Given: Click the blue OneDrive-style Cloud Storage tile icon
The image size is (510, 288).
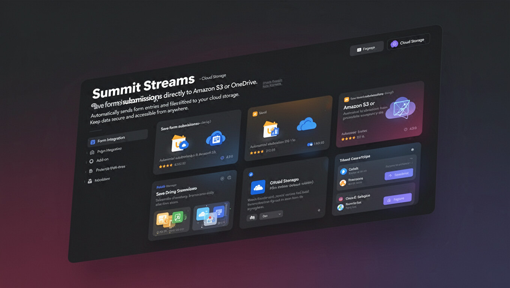Looking at the screenshot, I should pyautogui.click(x=258, y=187).
